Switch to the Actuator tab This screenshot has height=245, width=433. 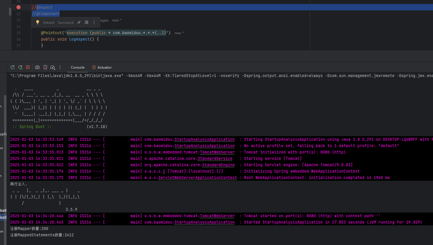point(102,67)
